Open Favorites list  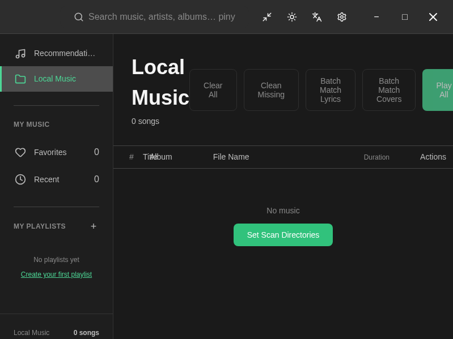click(56, 152)
